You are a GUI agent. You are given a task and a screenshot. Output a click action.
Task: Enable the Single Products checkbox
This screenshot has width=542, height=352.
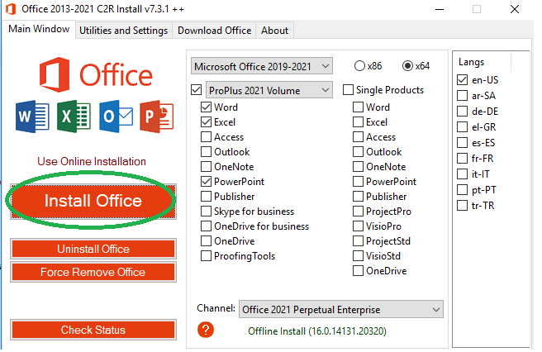click(348, 90)
